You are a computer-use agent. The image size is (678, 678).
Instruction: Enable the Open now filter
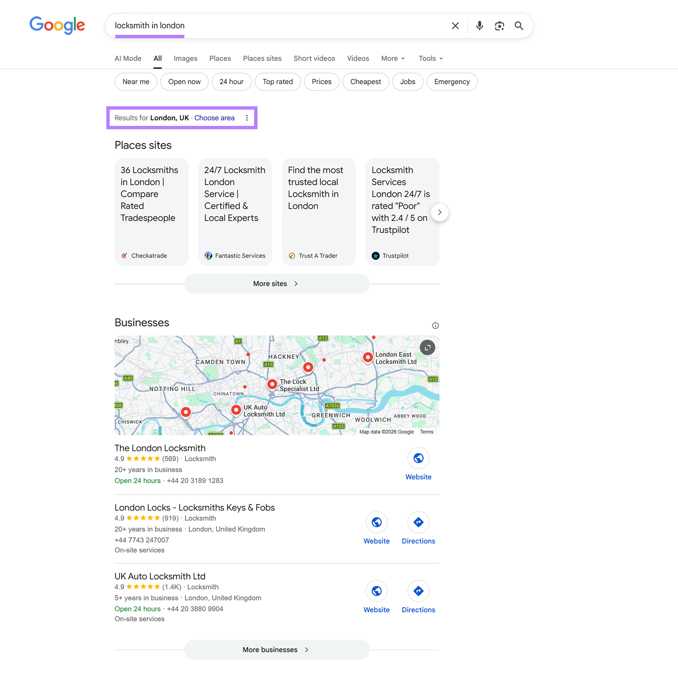click(184, 81)
